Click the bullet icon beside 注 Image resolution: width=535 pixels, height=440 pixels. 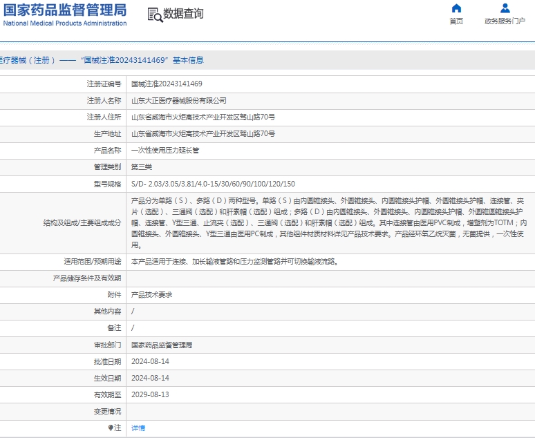click(111, 428)
